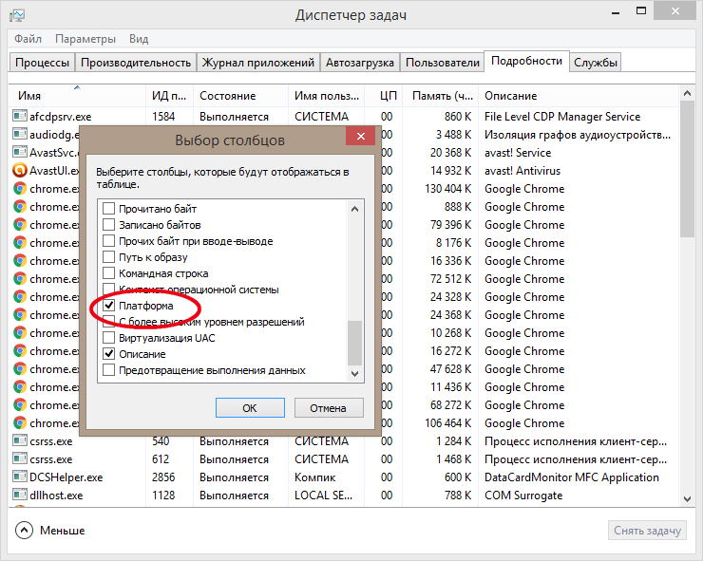Sort processes by the Имя column header
Screen dimensions: 703x561
[77, 96]
